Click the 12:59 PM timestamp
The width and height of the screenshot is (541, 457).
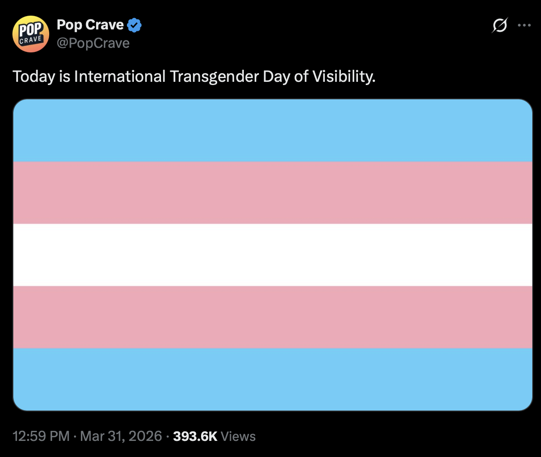click(41, 436)
